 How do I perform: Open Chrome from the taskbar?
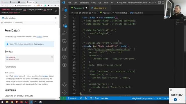pyautogui.click(x=12, y=102)
